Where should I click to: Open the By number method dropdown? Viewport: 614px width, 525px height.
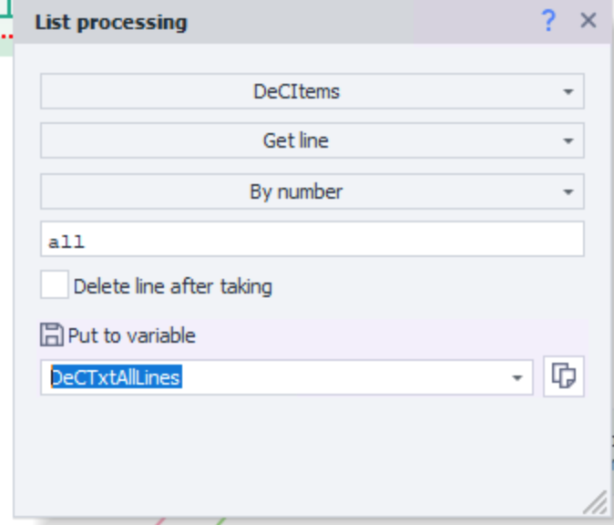[x=312, y=191]
